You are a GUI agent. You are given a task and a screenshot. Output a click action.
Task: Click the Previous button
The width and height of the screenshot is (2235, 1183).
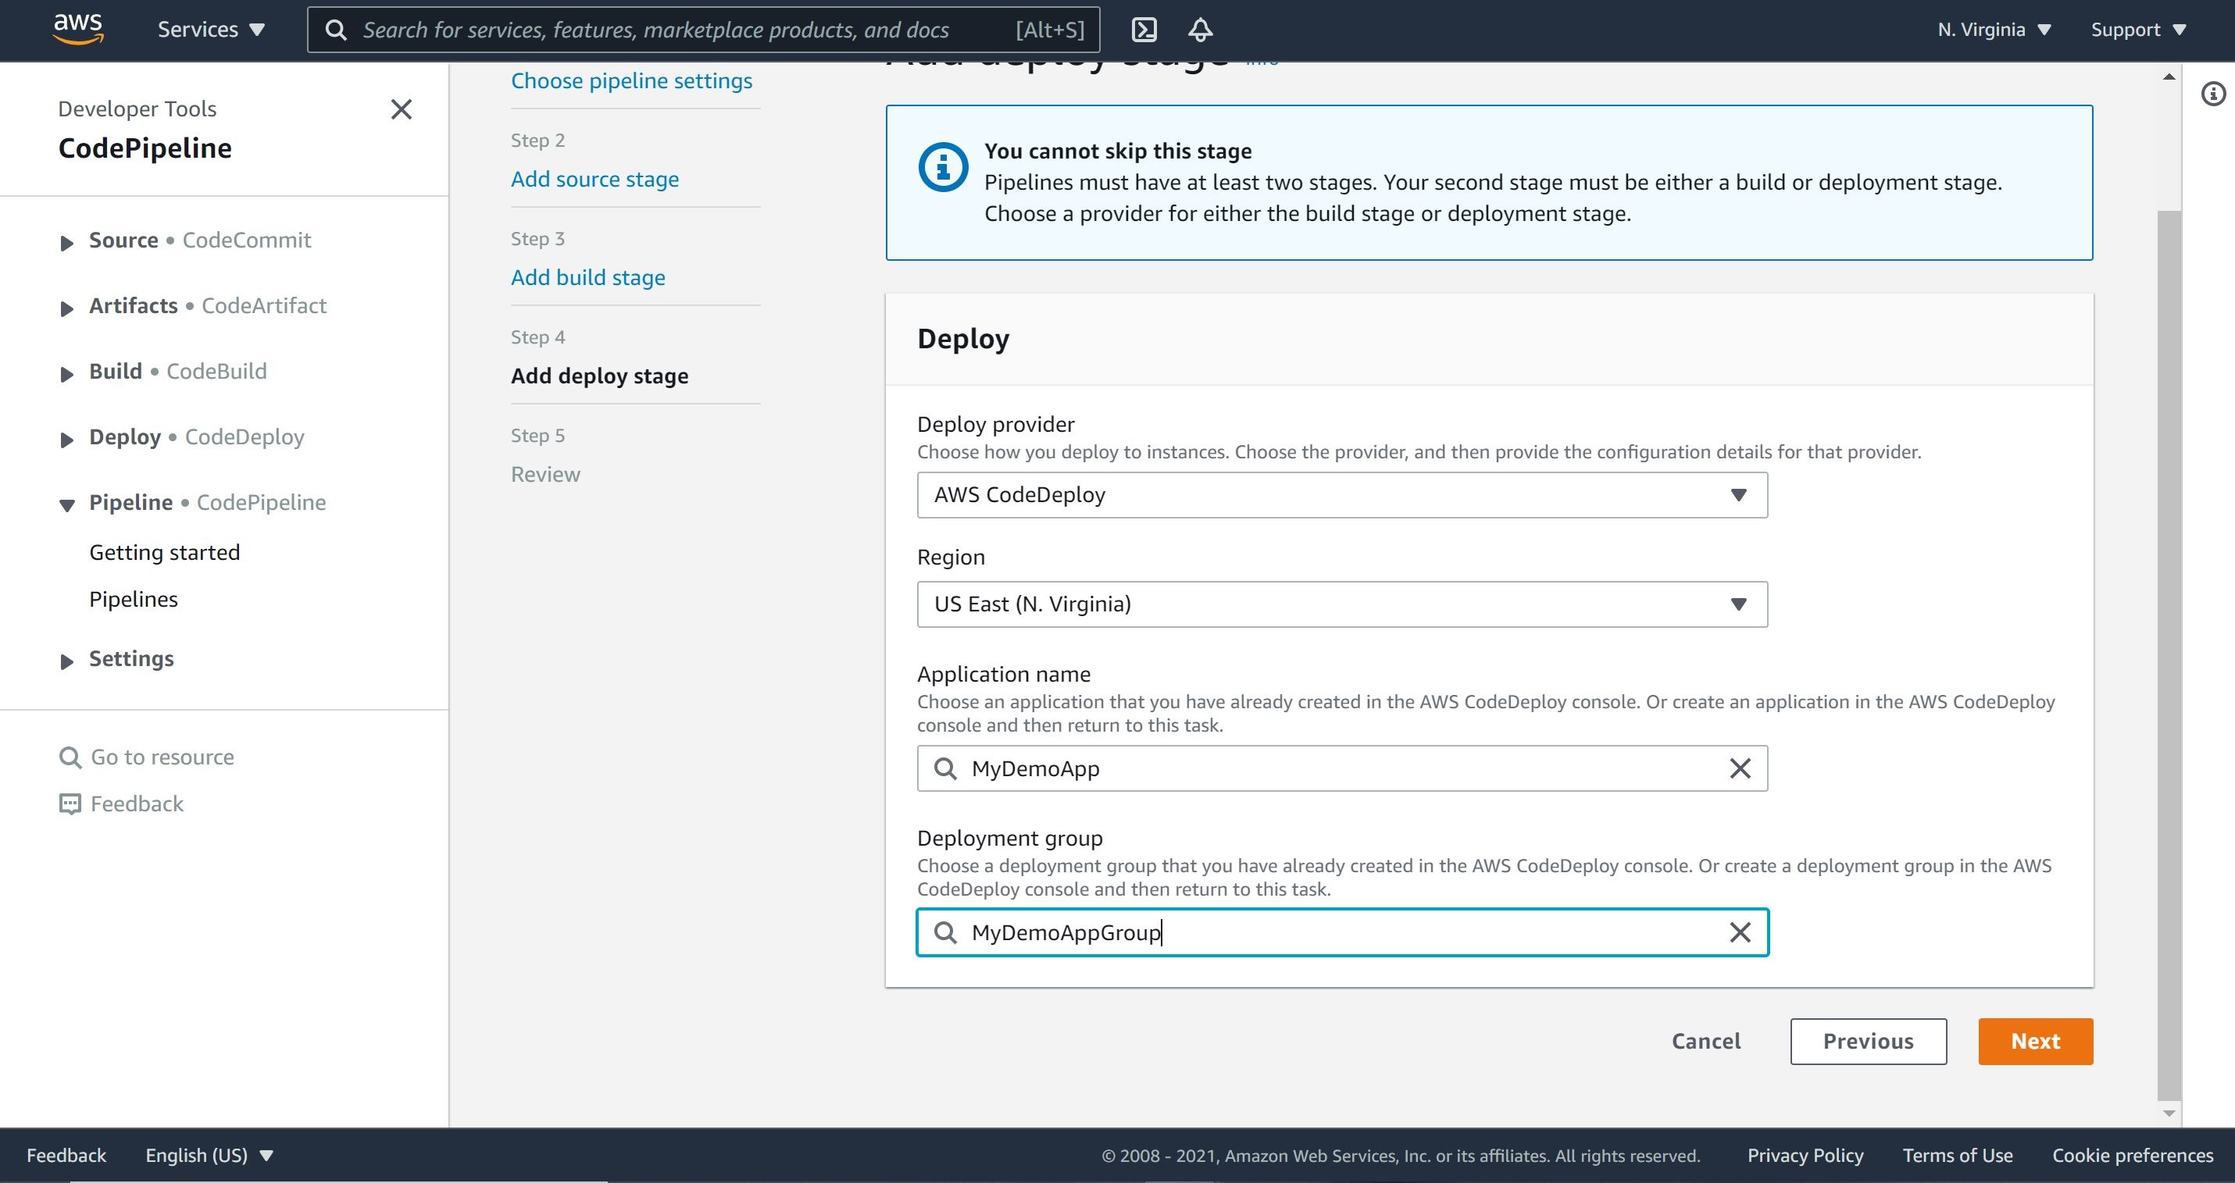coord(1869,1041)
